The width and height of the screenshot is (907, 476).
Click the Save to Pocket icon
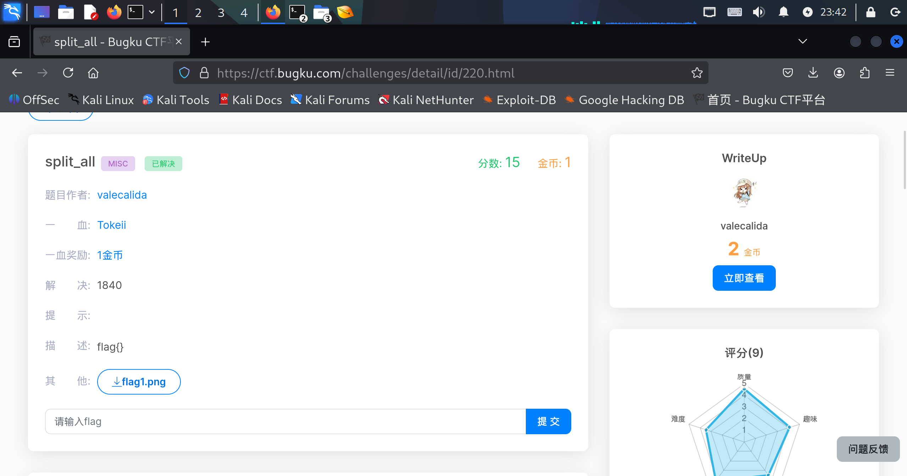tap(788, 73)
